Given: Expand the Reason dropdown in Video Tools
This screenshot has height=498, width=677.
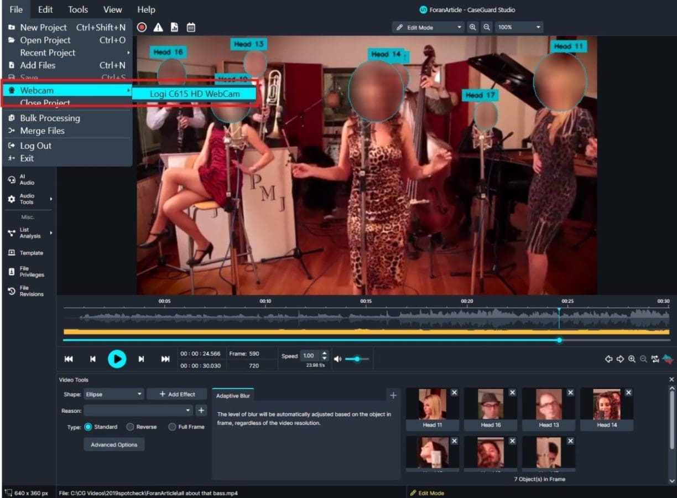Looking at the screenshot, I should (138, 410).
